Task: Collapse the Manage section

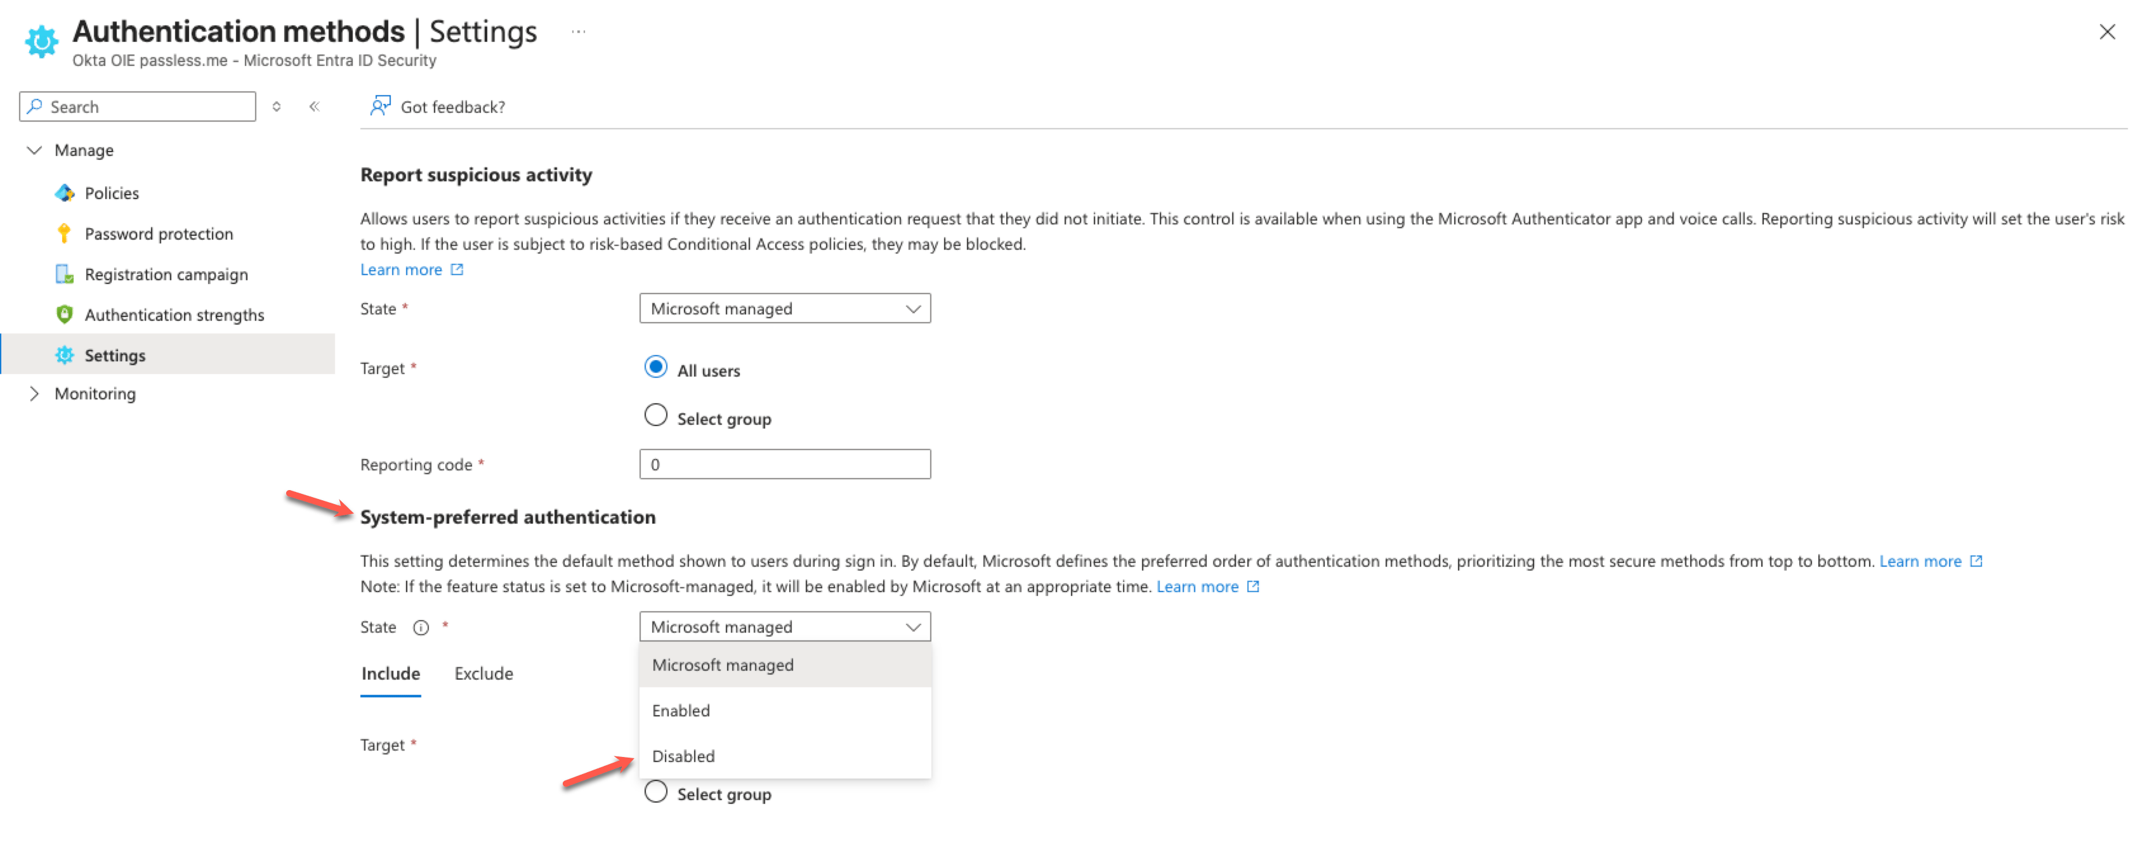Action: [34, 151]
